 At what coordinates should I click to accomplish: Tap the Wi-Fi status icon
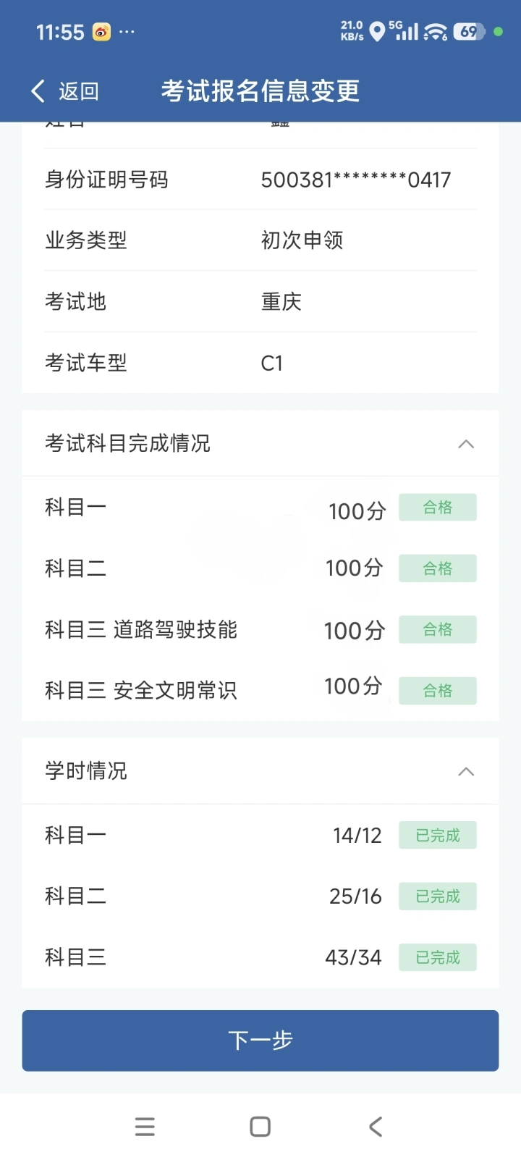pos(436,32)
